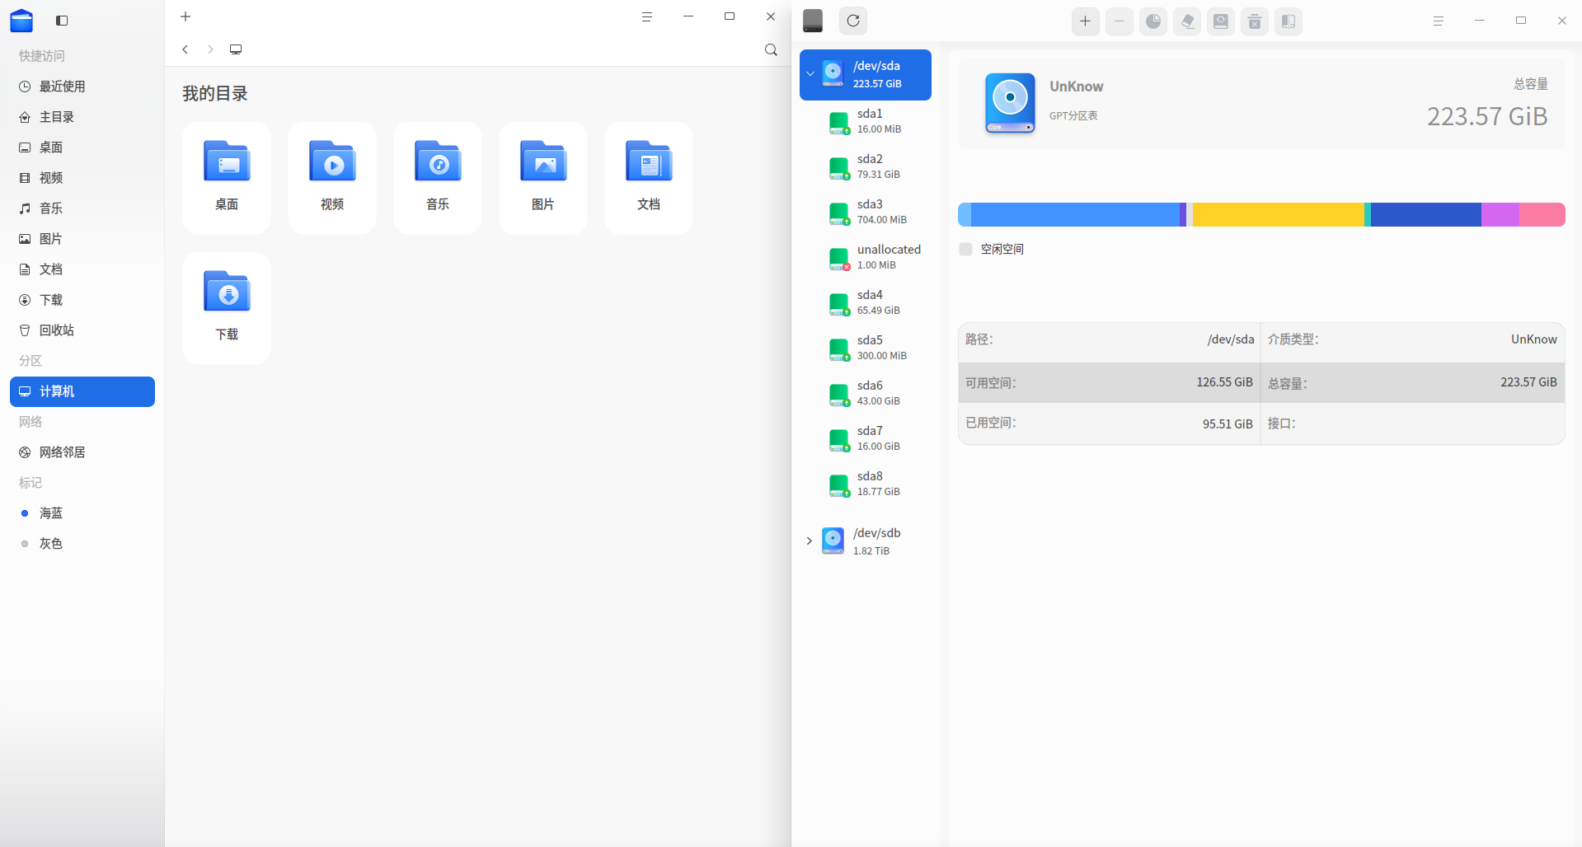The height and width of the screenshot is (847, 1582).
Task: Select the sda2 79.31 GiB partition
Action: pos(866,166)
